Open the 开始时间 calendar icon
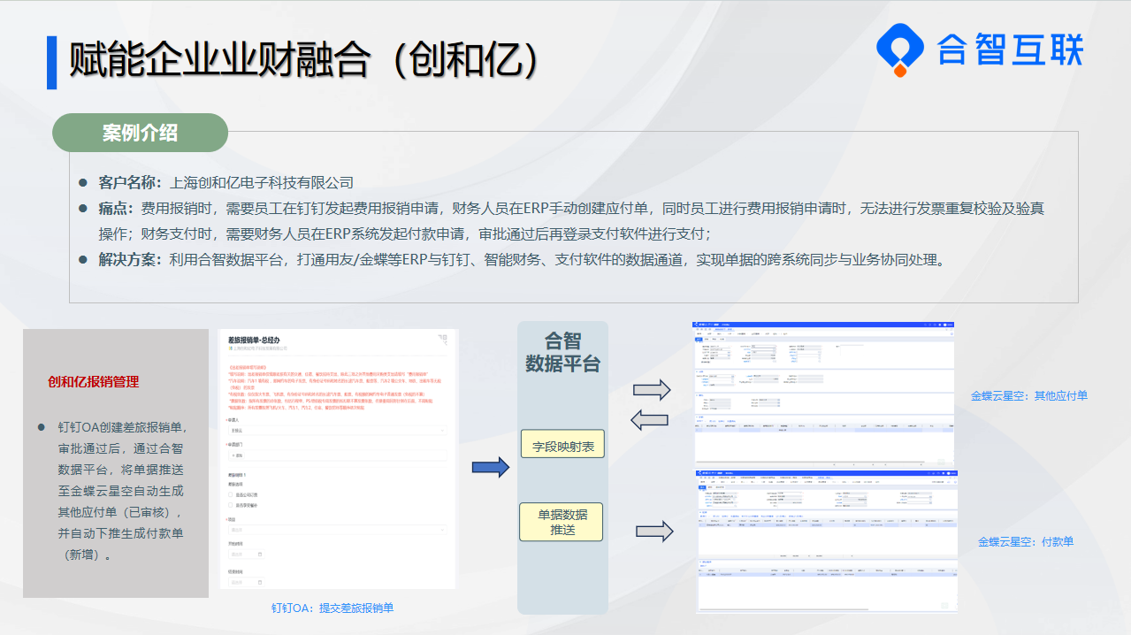Screen dimensions: 1131x635 (260, 555)
